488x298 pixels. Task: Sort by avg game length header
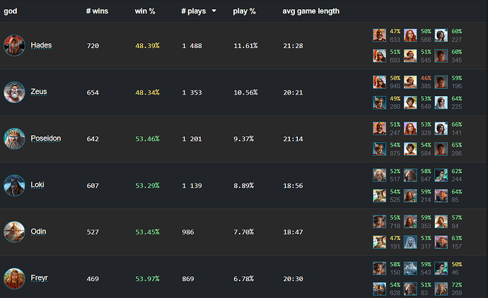(311, 11)
